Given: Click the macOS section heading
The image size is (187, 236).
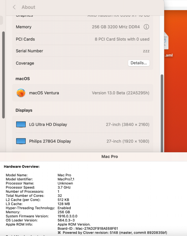Looking at the screenshot, I should (23, 79).
